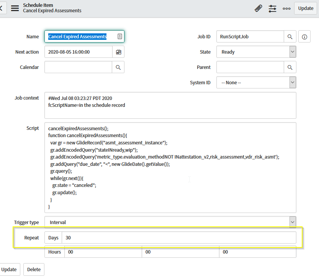Click the text icon inside the Name field
This screenshot has height=280, width=319.
tap(119, 36)
